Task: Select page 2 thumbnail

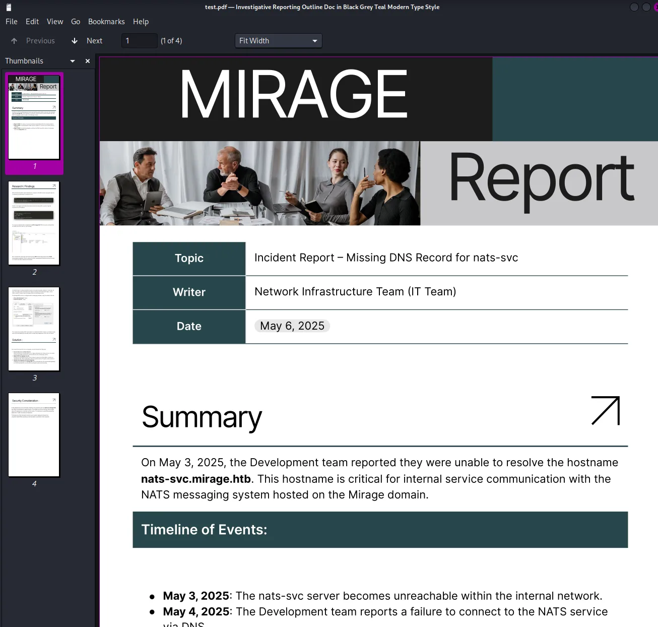Action: coord(34,223)
